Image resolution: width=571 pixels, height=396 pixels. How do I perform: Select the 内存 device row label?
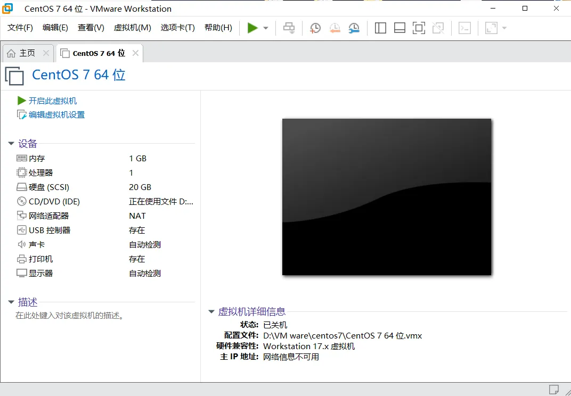pyautogui.click(x=37, y=158)
